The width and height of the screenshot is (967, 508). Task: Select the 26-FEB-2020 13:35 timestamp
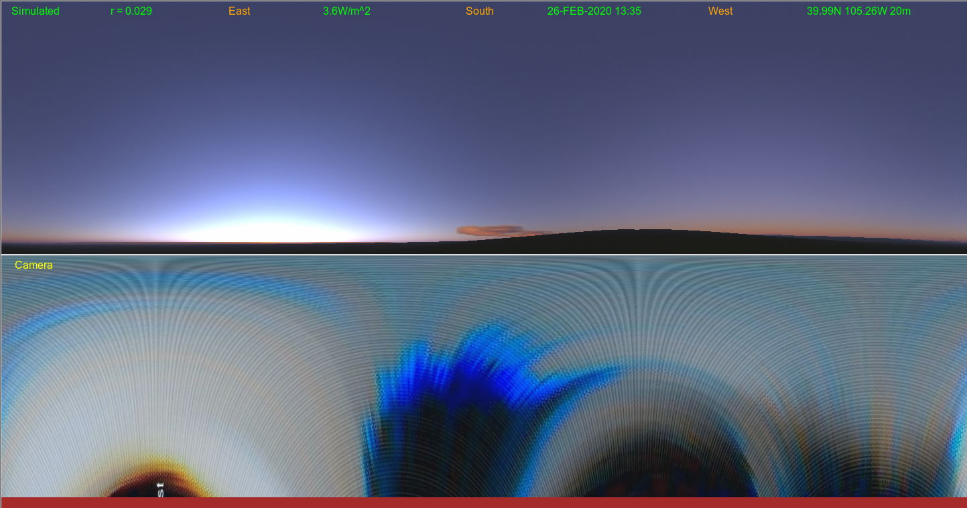tap(594, 11)
